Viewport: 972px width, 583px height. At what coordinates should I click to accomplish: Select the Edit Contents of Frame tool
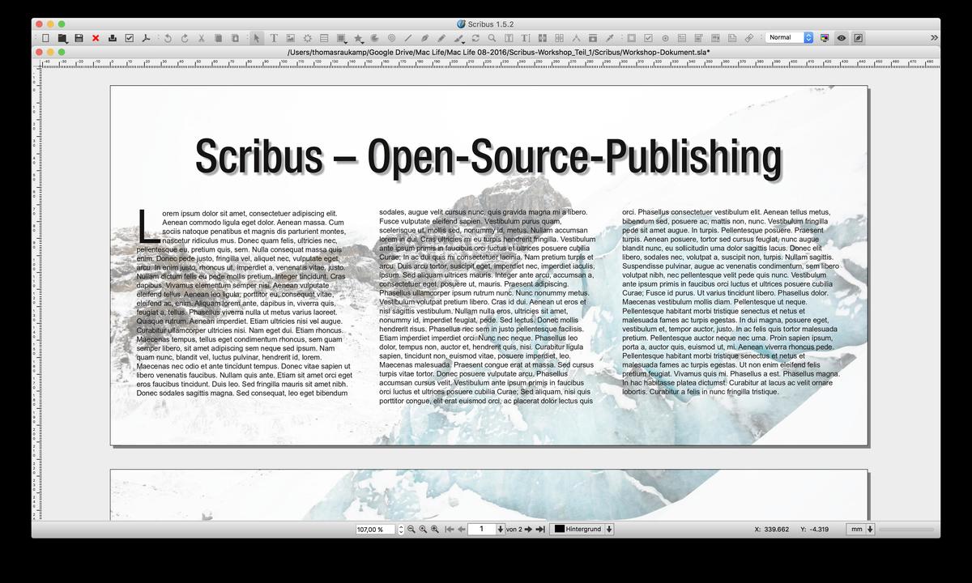tap(509, 38)
